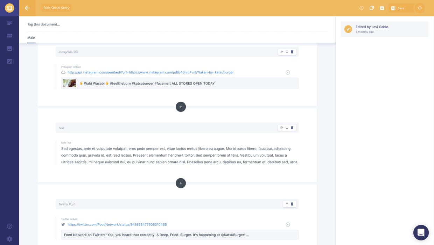This screenshot has width=434, height=245.
Task: Focus the Tag this document field
Action: point(177,24)
